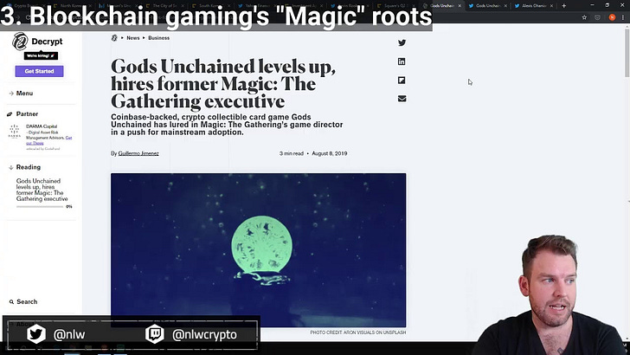Image resolution: width=630 pixels, height=355 pixels.
Task: Click the reading progress bar
Action: pyautogui.click(x=40, y=207)
